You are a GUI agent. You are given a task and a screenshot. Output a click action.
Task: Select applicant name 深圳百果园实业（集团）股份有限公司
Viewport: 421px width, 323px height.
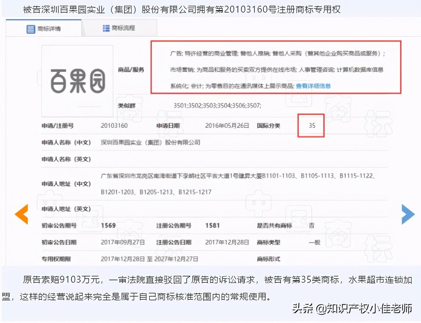150,142
